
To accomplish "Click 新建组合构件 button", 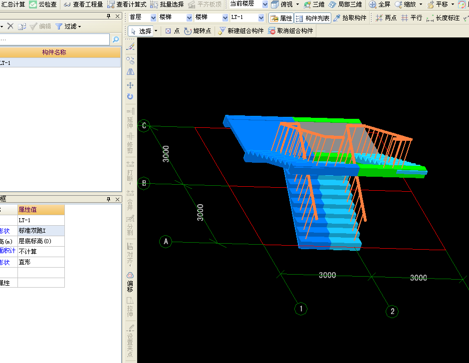I will (241, 31).
